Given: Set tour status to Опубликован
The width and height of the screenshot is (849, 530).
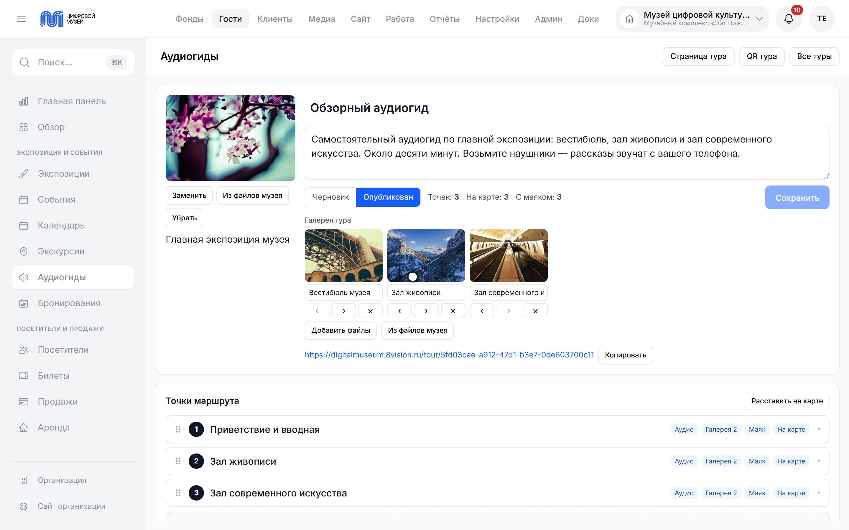Looking at the screenshot, I should pyautogui.click(x=388, y=197).
